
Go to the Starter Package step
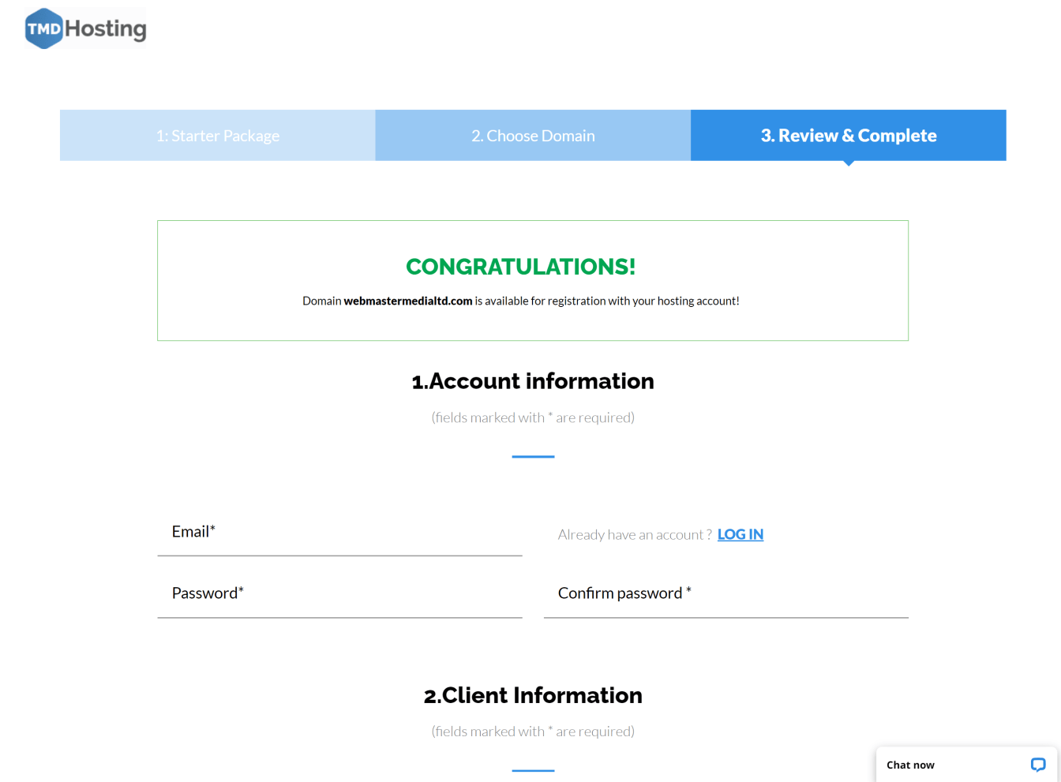tap(218, 136)
